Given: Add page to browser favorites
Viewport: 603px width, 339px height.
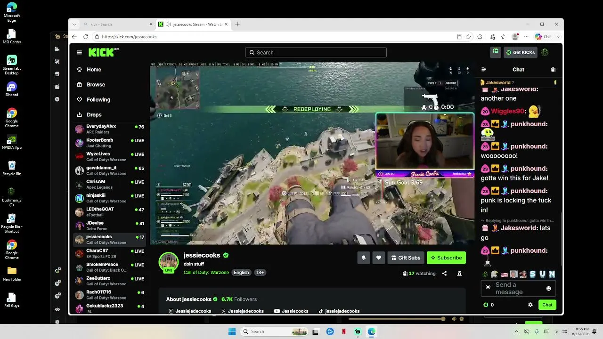Looking at the screenshot, I should 468,37.
